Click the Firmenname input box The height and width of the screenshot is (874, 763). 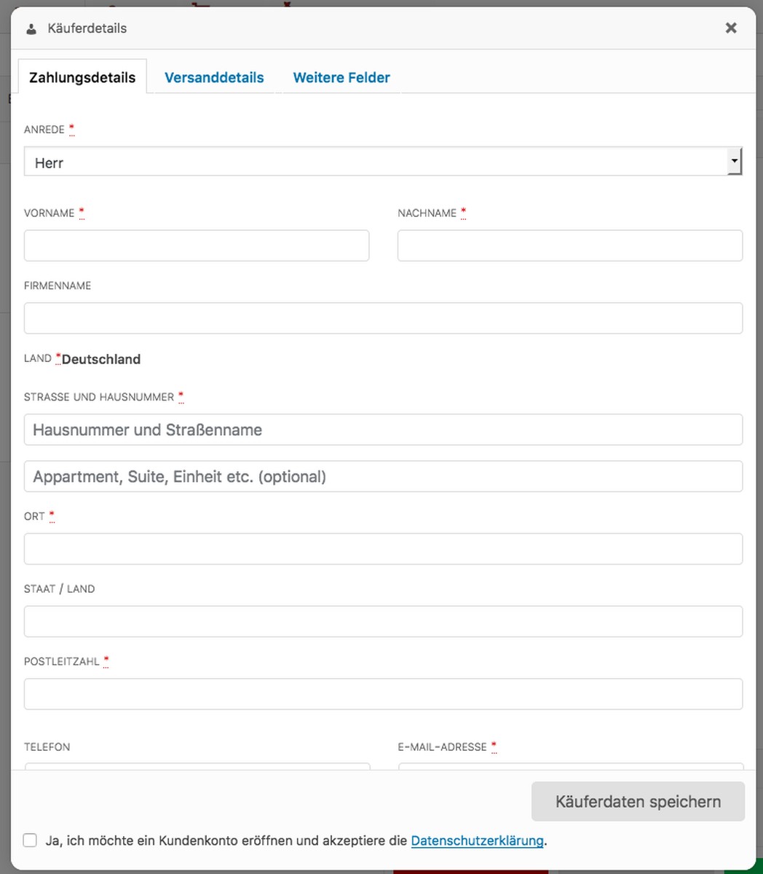[383, 318]
